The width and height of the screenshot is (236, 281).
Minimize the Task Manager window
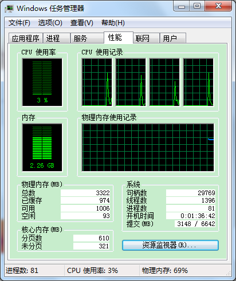pyautogui.click(x=182, y=6)
